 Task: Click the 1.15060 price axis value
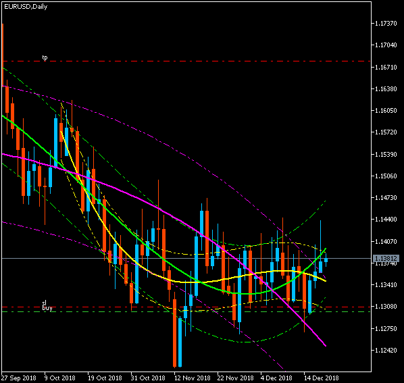point(386,176)
